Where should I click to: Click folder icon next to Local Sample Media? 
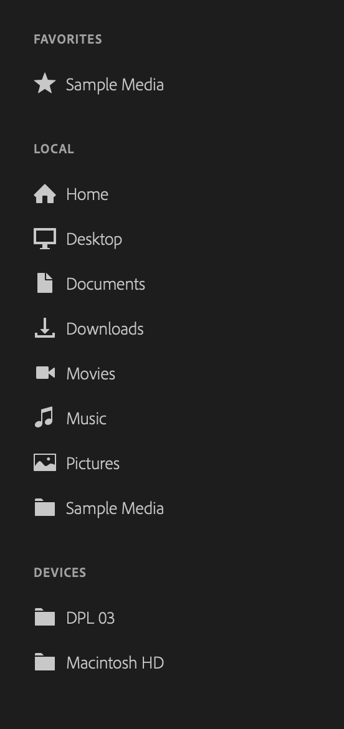point(45,507)
